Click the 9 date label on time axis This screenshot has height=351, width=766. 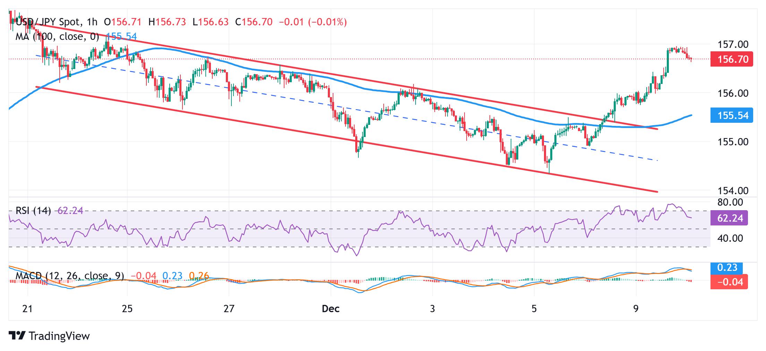636,308
